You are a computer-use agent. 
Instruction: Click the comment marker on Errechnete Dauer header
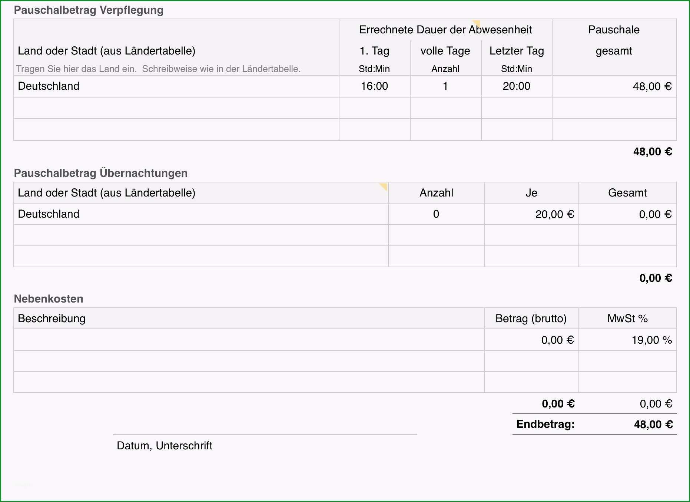click(477, 23)
